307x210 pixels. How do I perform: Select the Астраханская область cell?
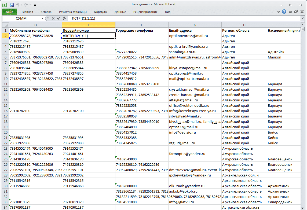click(x=244, y=208)
